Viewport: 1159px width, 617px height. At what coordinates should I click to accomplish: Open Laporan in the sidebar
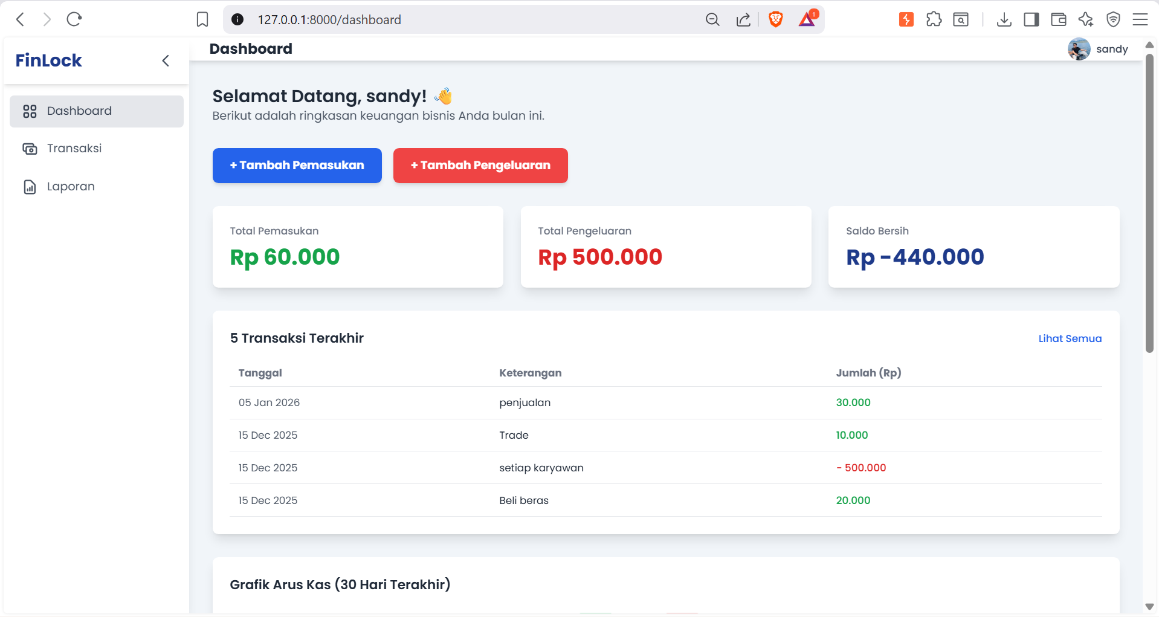pos(97,187)
